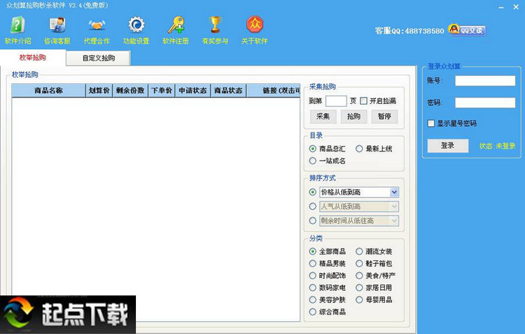Screen dimensions: 525x334
Task: Focus the 账号 input field
Action: [485, 81]
